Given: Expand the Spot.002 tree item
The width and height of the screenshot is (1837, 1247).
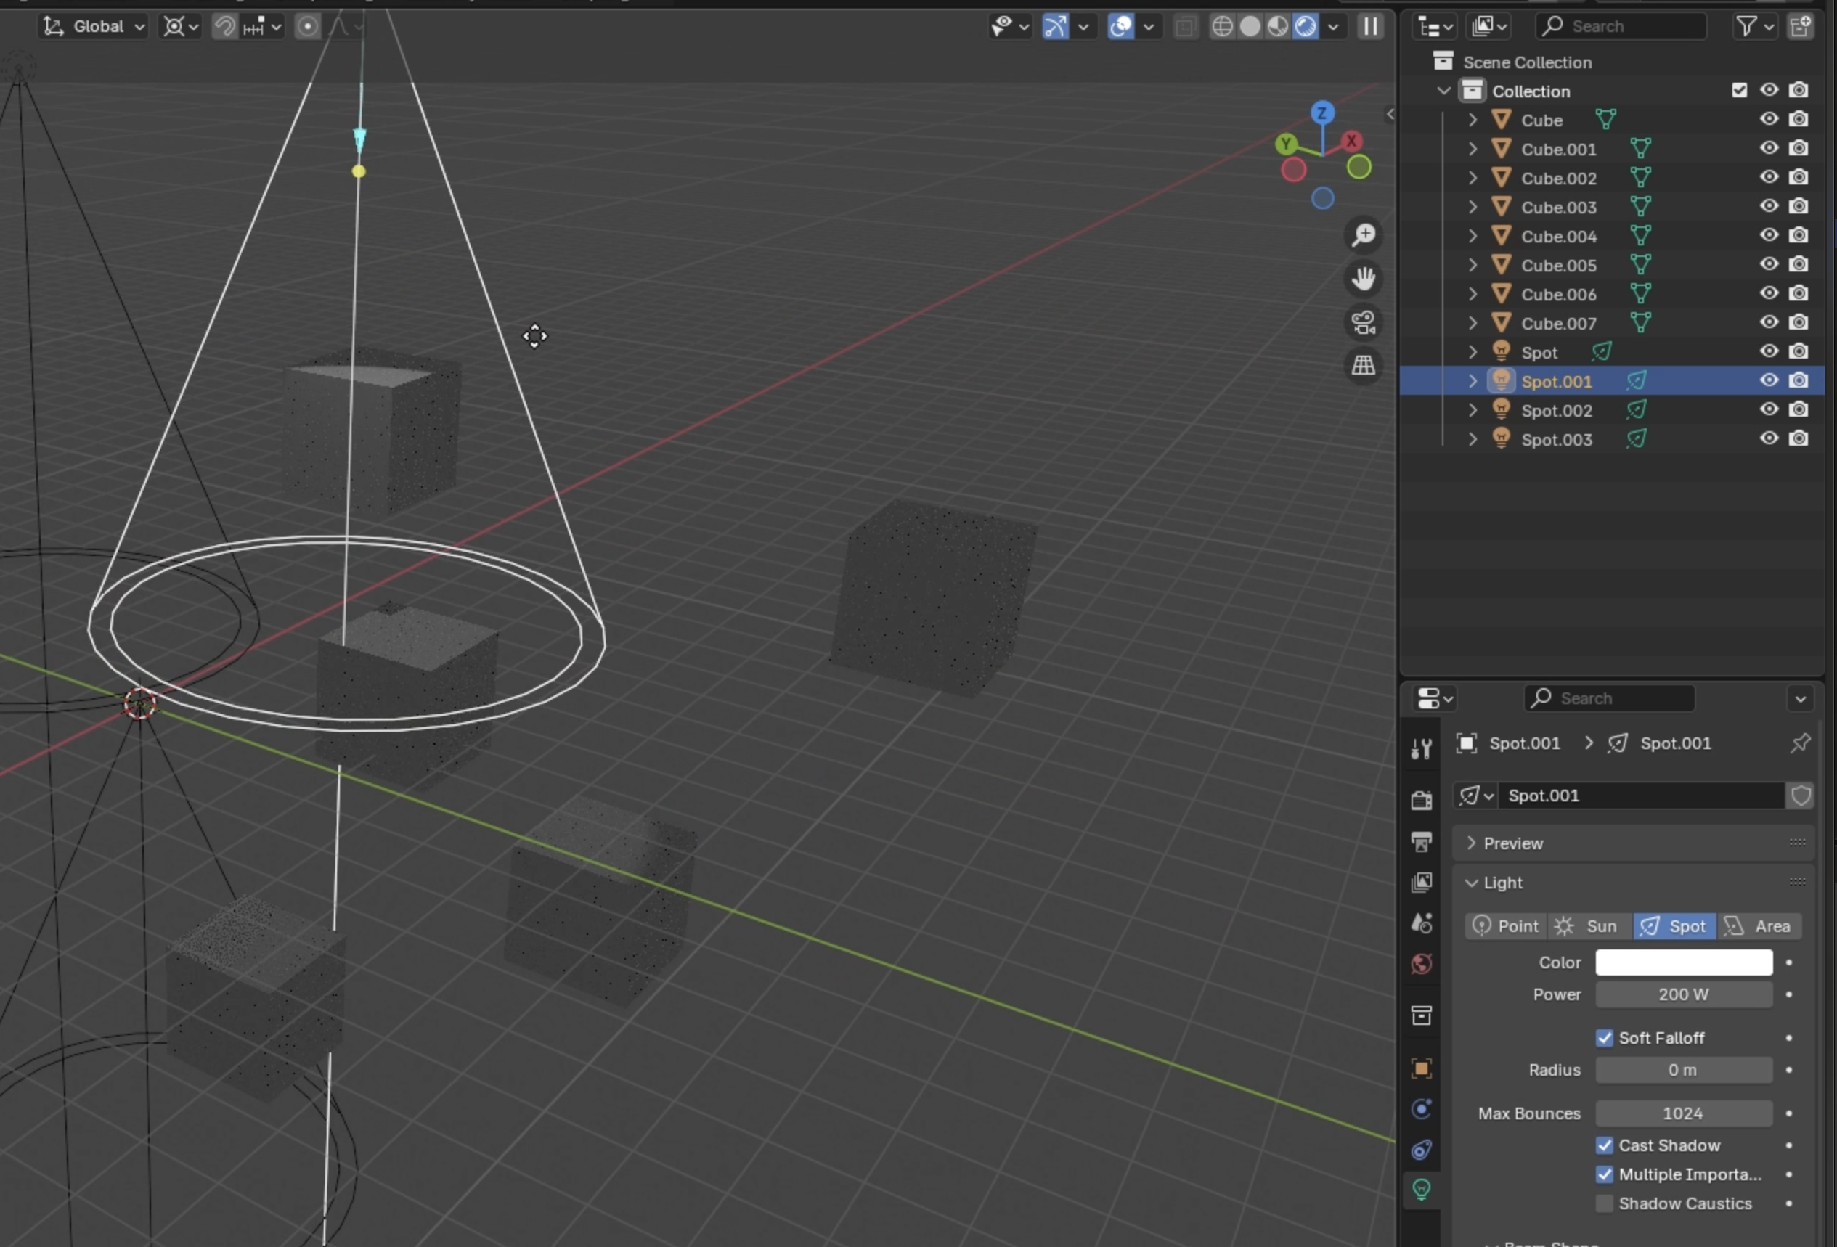Looking at the screenshot, I should tap(1472, 410).
